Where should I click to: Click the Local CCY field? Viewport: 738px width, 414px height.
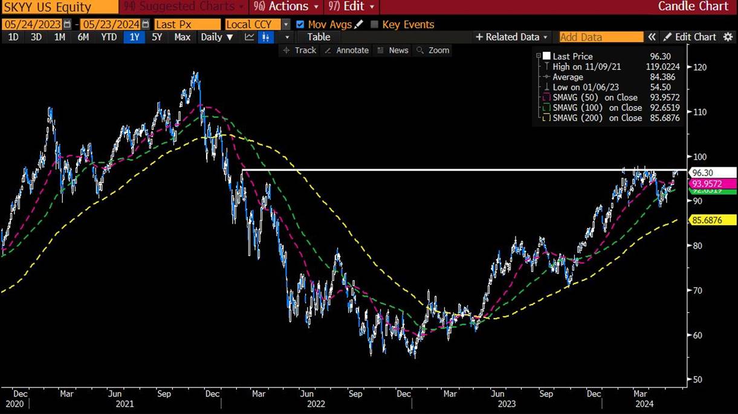(x=253, y=24)
